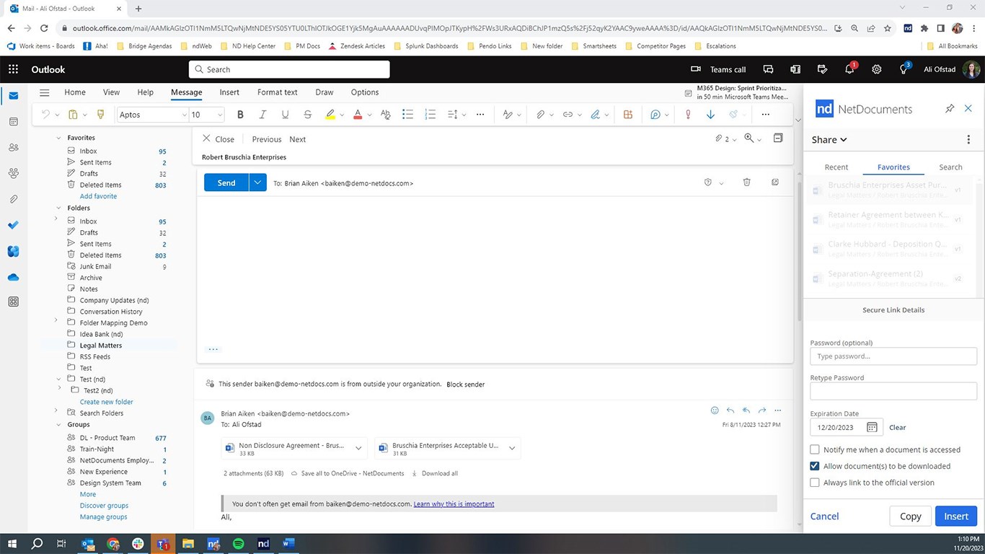Open the Home ribbon tab
This screenshot has width=985, height=554.
[75, 92]
